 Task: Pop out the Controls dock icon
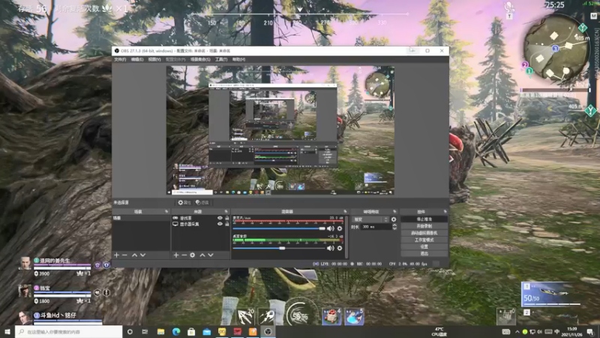tap(445, 212)
